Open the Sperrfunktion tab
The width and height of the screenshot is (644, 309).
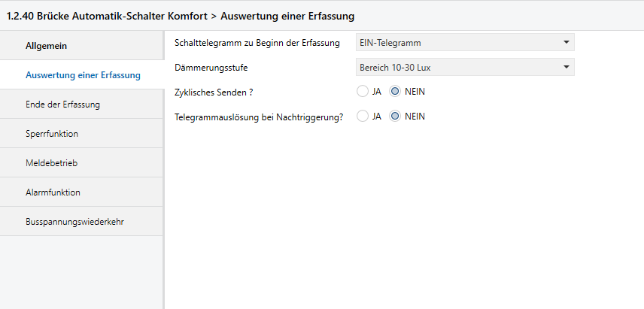[x=52, y=134]
